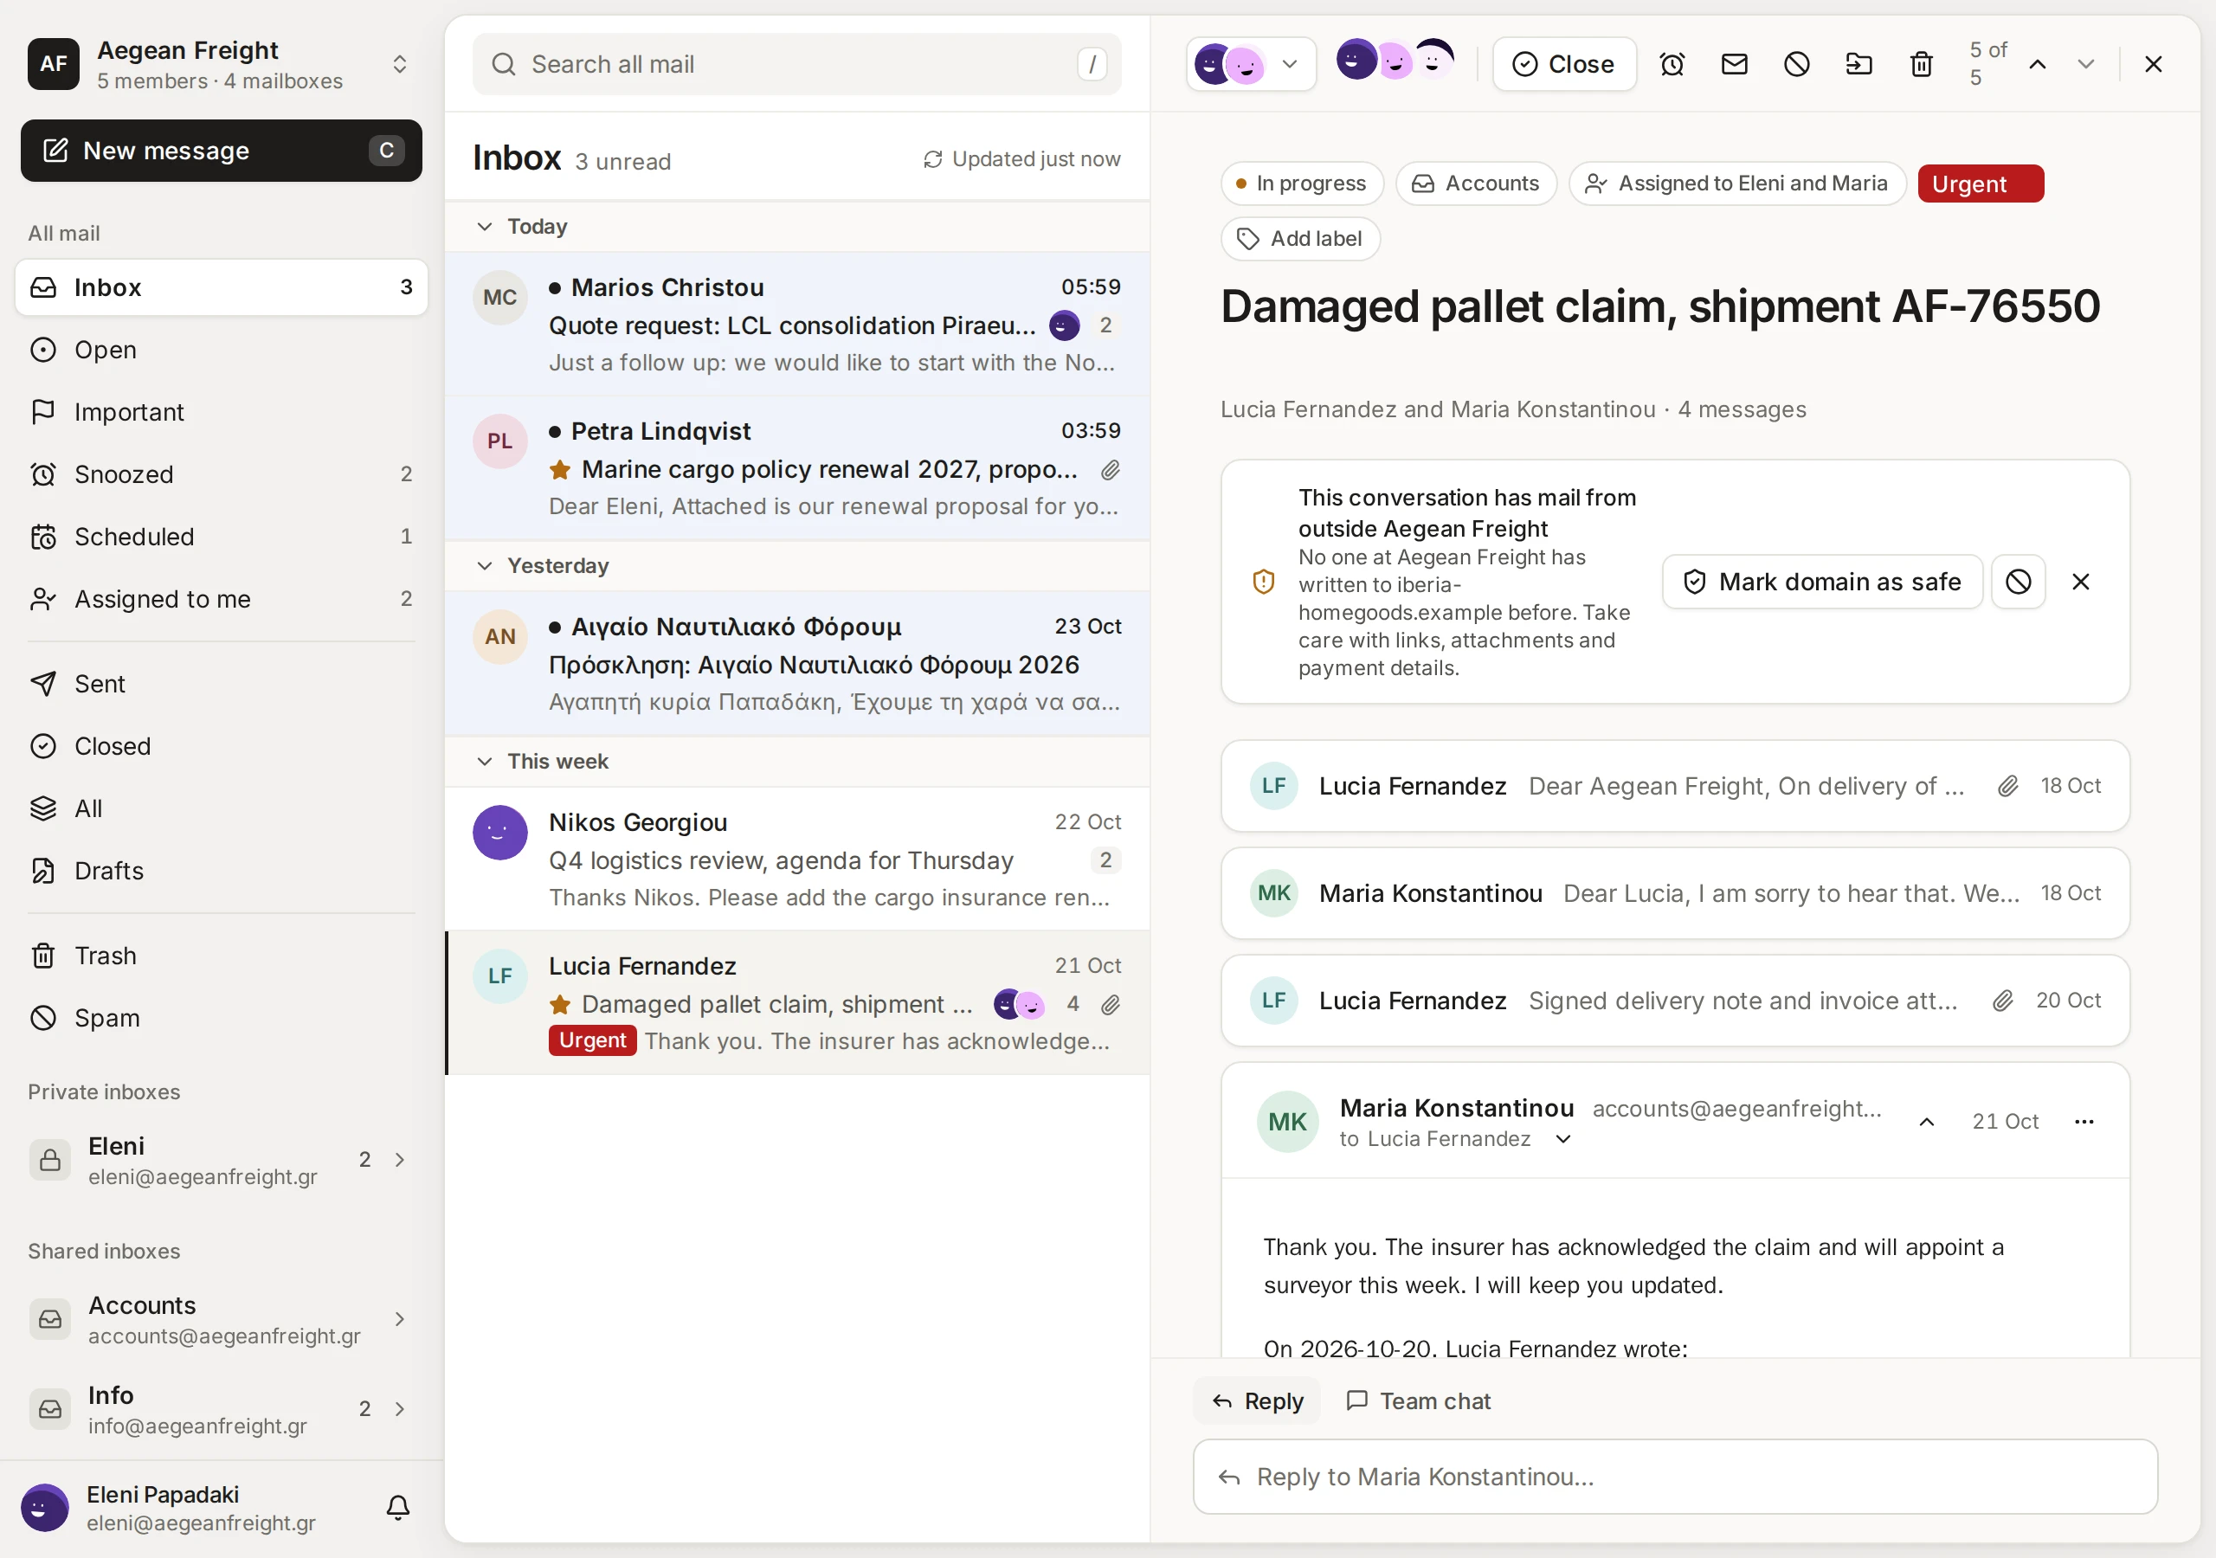Go to previous conversation with up arrow
Screen dimensions: 2216x1558
pos(2038,65)
